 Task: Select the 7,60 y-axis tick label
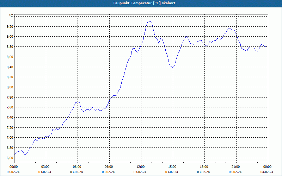pos(10,107)
